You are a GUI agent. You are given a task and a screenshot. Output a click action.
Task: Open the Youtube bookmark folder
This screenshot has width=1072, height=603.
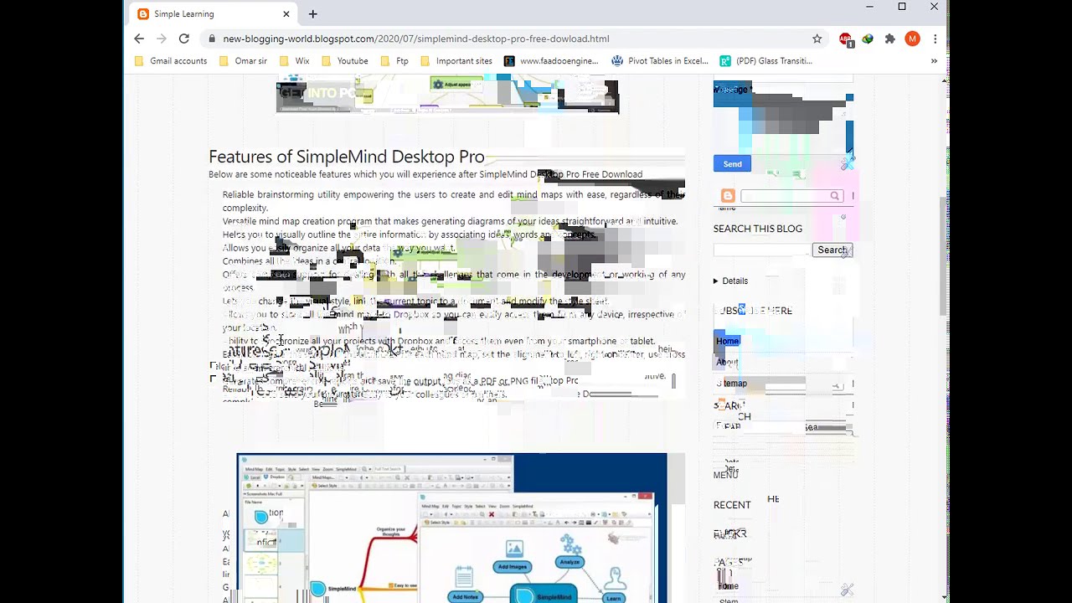(345, 60)
